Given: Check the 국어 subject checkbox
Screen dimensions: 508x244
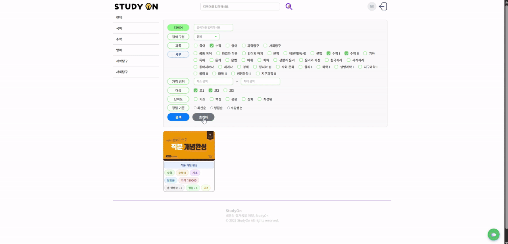Looking at the screenshot, I should tap(196, 45).
